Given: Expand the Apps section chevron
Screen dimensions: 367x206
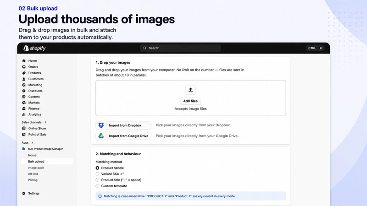Looking at the screenshot, I should [x=32, y=143].
